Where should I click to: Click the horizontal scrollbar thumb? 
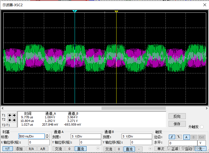tap(133, 108)
